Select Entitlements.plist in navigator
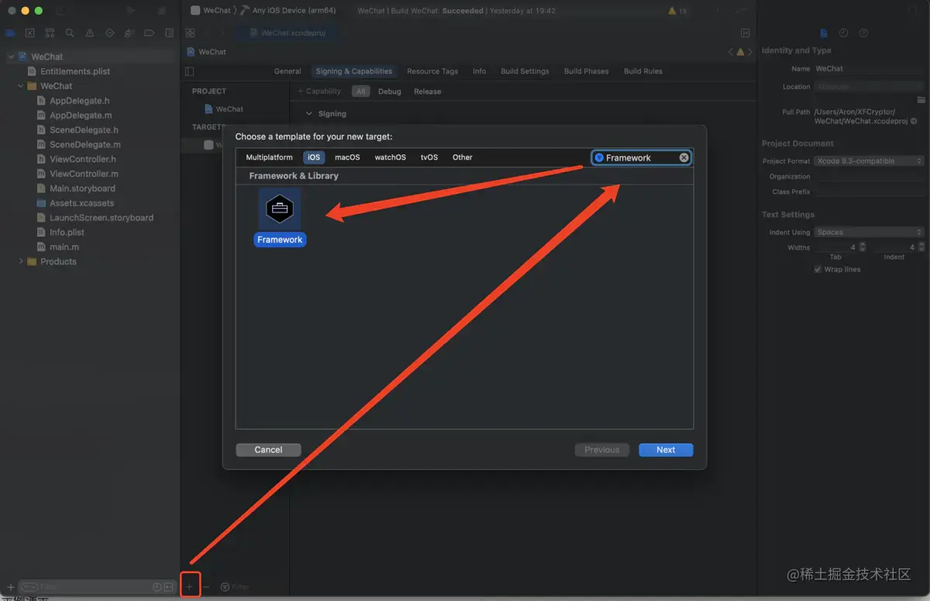The width and height of the screenshot is (930, 601). 75,71
